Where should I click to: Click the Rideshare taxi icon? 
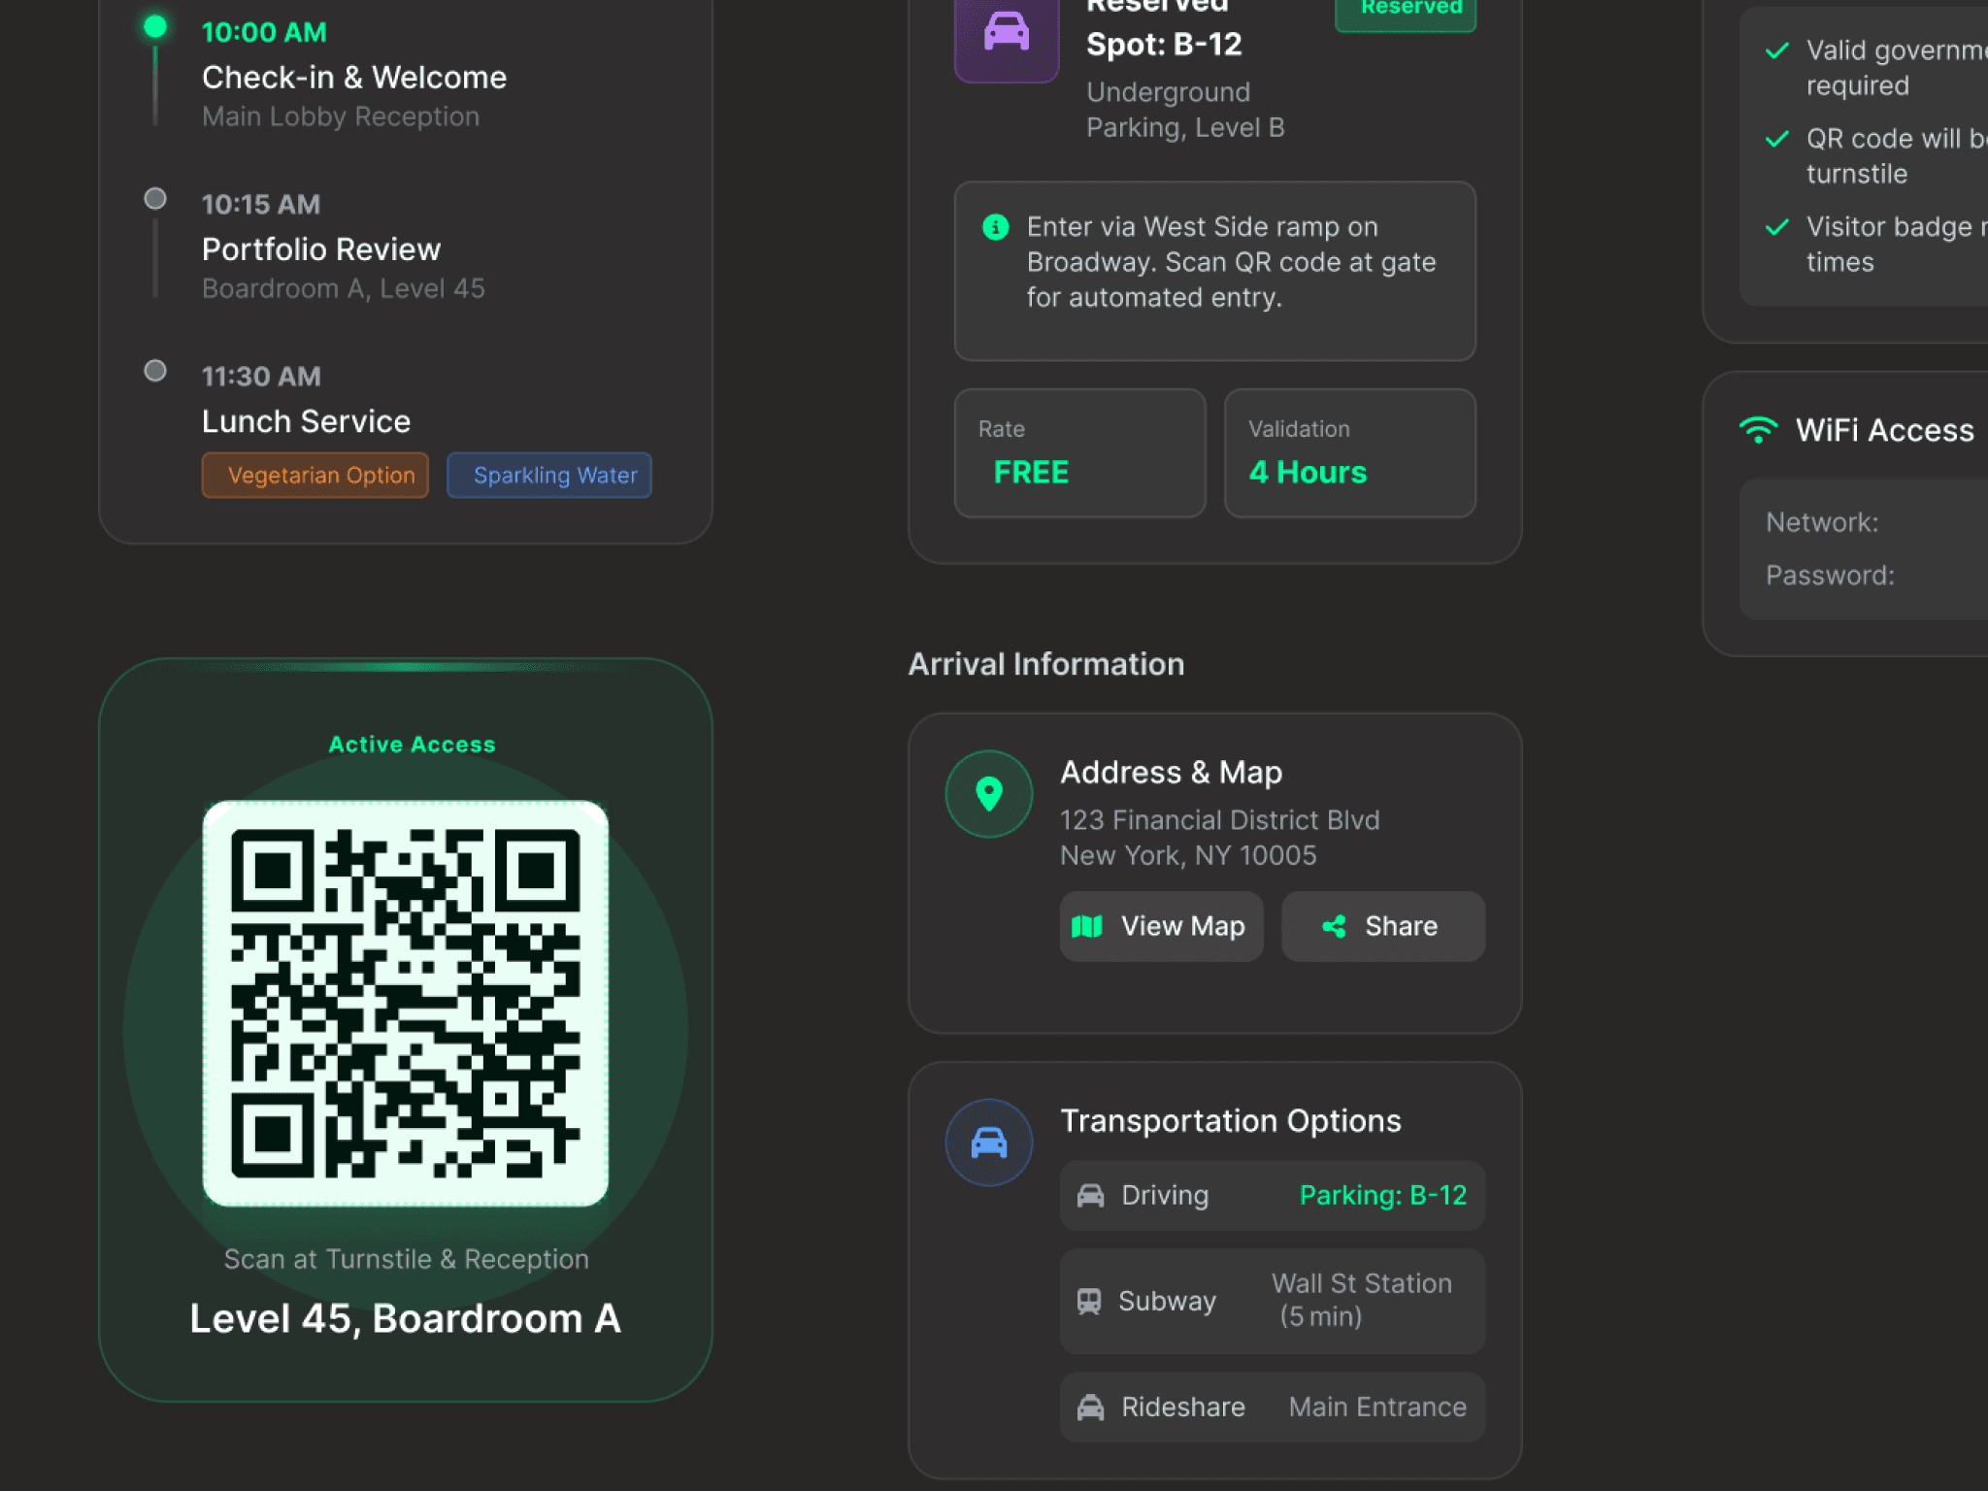click(x=1090, y=1408)
